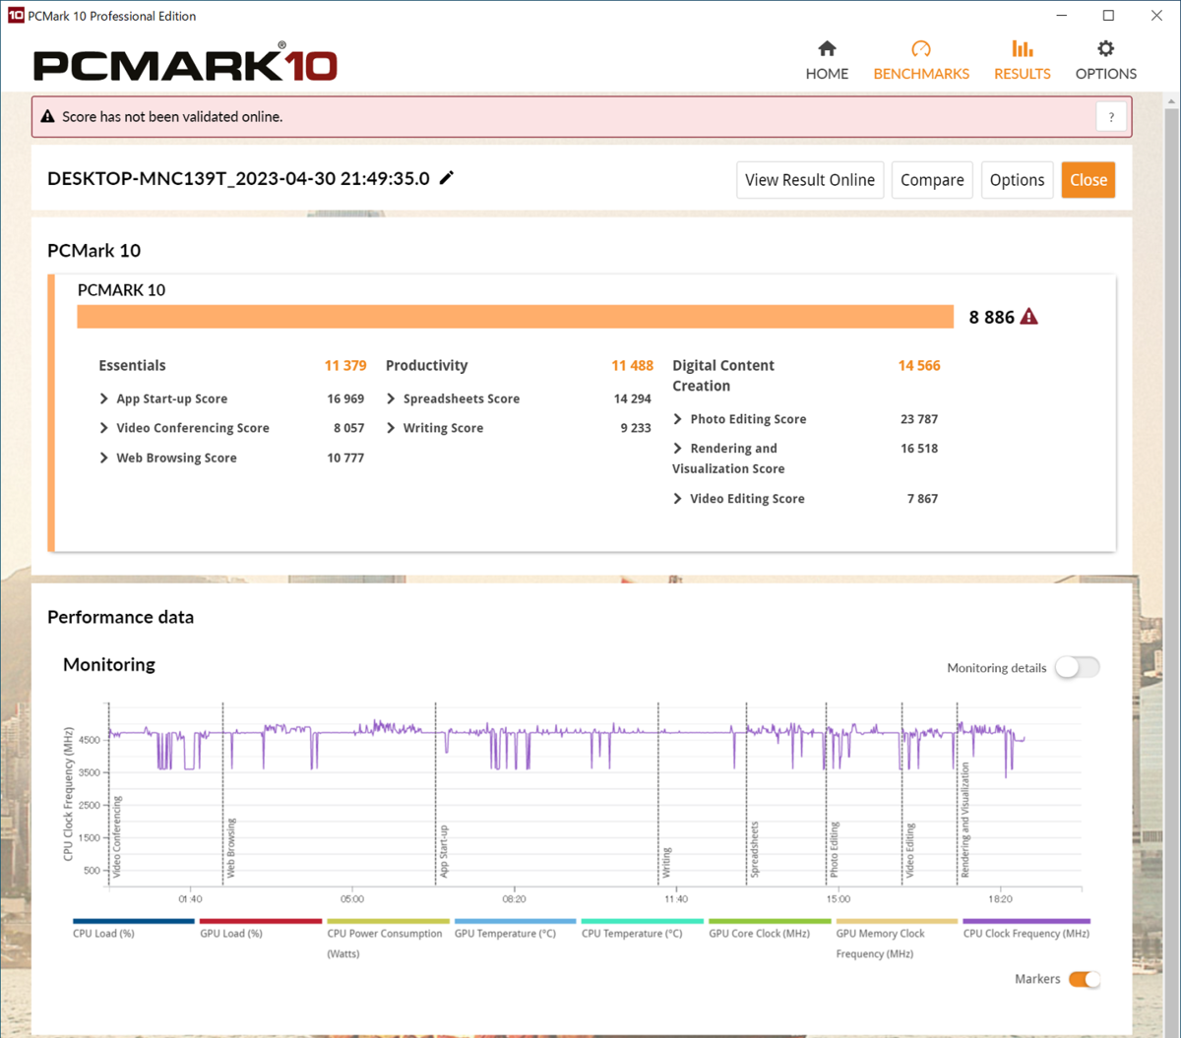This screenshot has height=1038, width=1181.
Task: Click the pencil icon to rename result
Action: pos(447,178)
